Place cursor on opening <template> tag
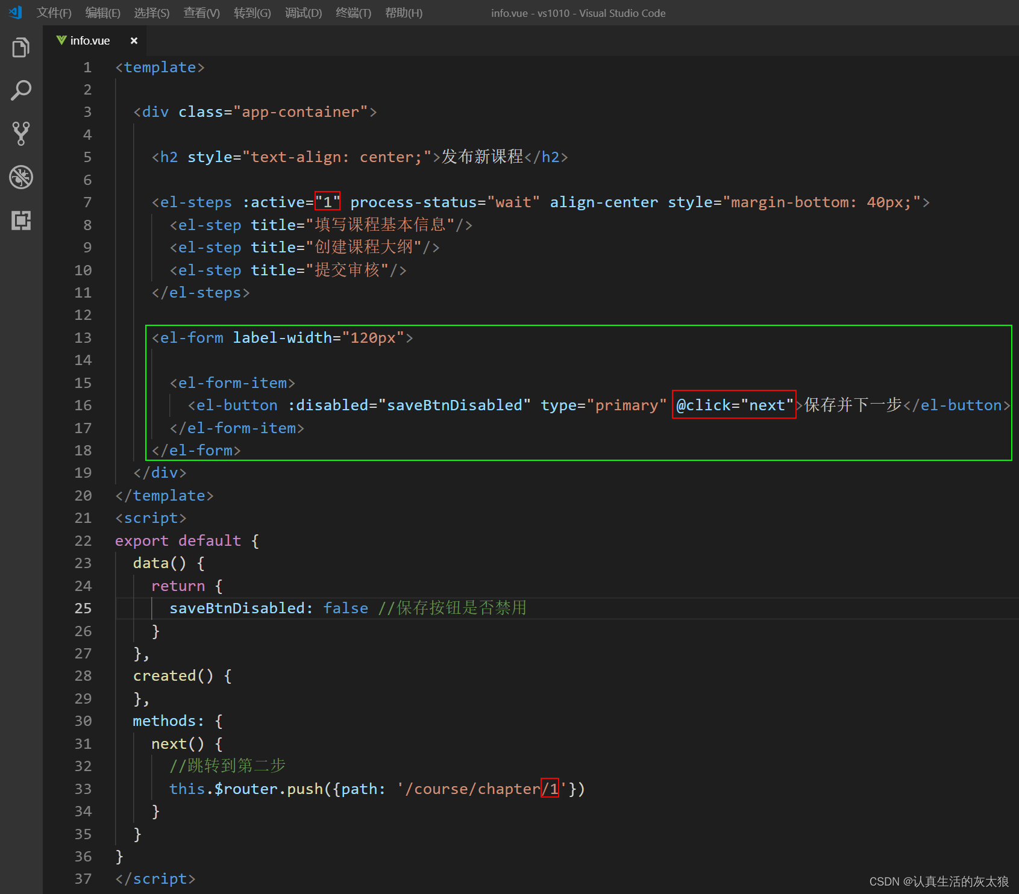Screen dimensions: 1019x894 [x=160, y=67]
